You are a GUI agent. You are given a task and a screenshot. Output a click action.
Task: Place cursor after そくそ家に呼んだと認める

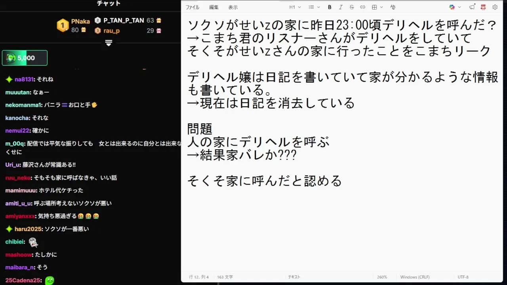click(x=342, y=181)
